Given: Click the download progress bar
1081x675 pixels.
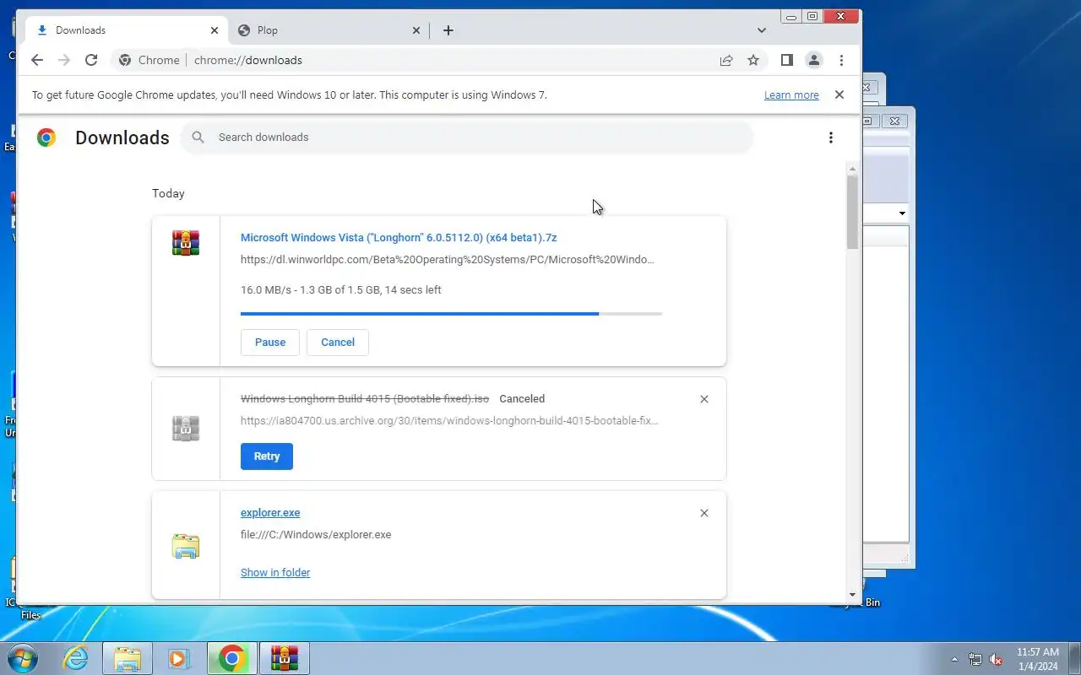Looking at the screenshot, I should [451, 314].
